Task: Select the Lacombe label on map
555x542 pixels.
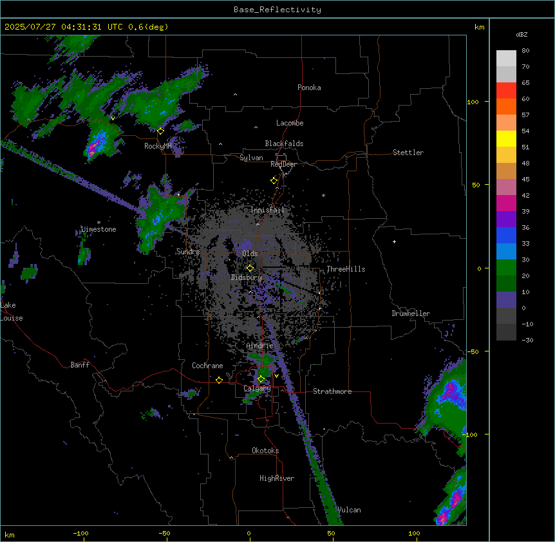Action: click(290, 123)
